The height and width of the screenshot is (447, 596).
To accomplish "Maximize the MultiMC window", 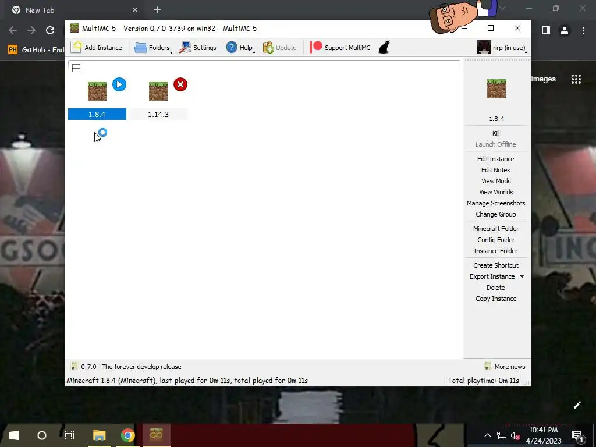I will (x=491, y=28).
